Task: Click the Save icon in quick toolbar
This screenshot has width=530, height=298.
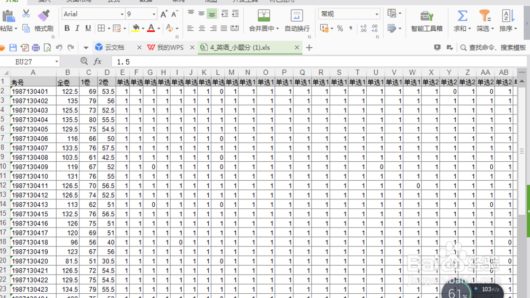Action: click(13, 48)
